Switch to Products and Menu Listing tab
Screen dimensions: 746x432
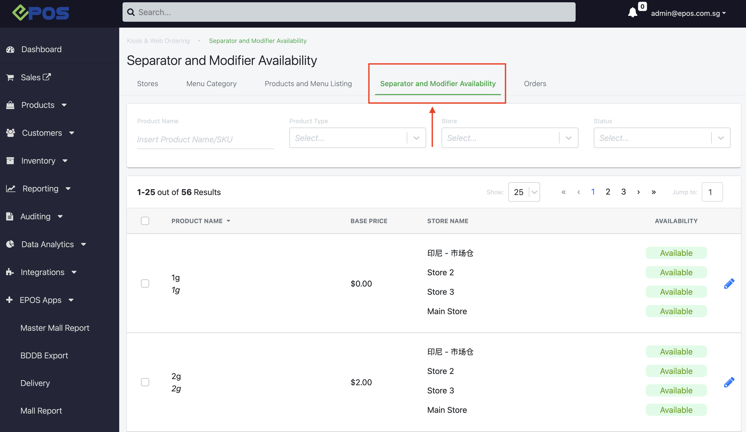(x=308, y=84)
